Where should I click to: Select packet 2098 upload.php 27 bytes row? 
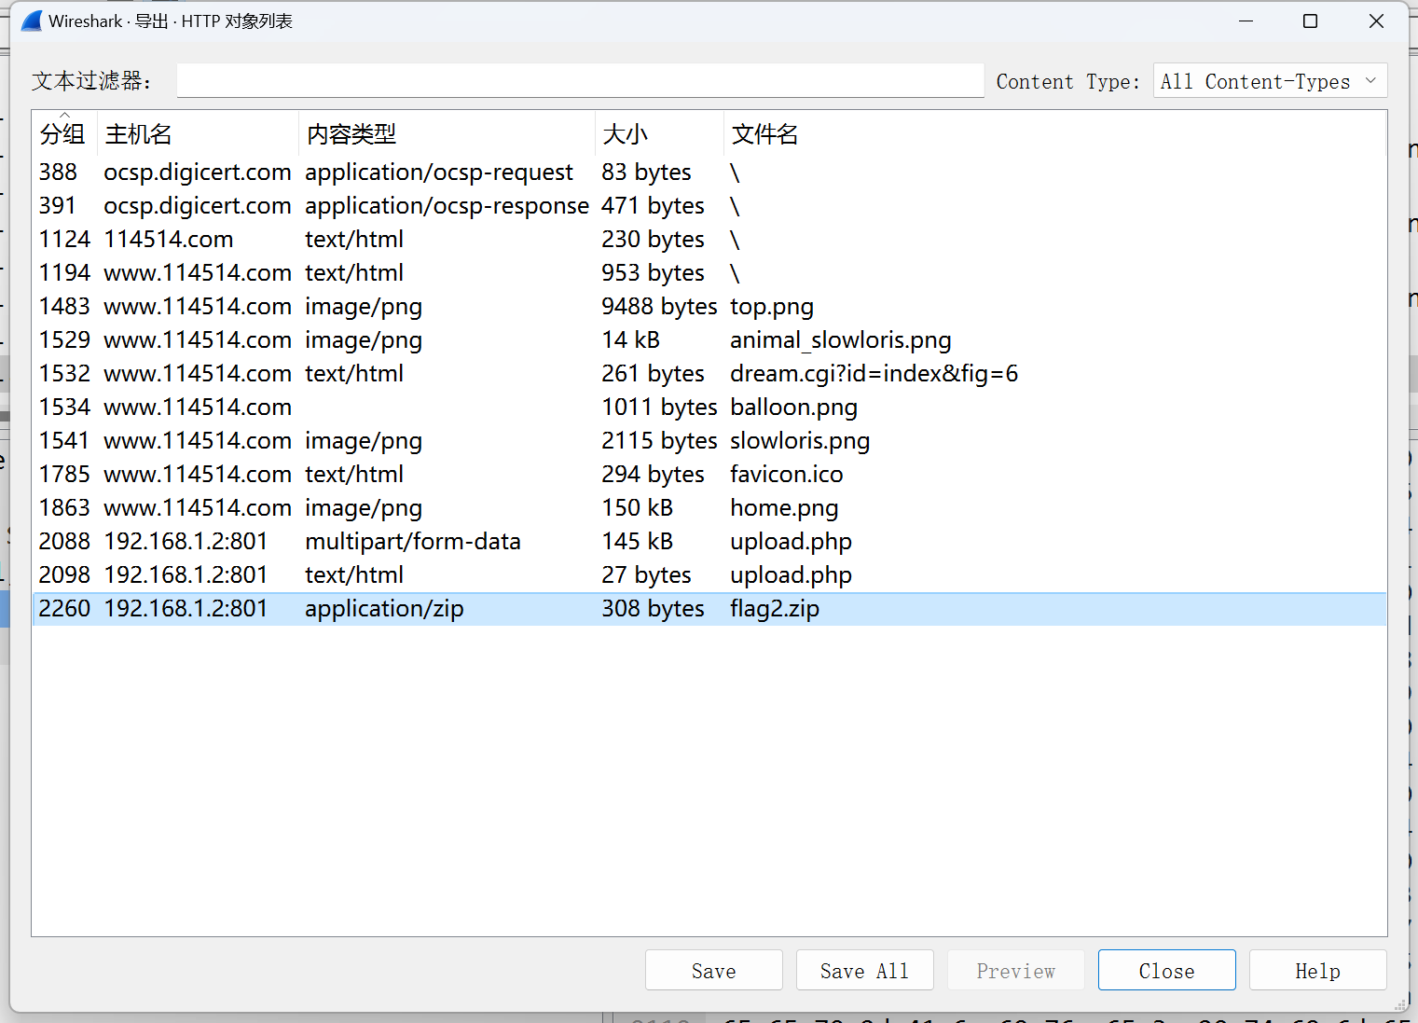click(x=709, y=575)
